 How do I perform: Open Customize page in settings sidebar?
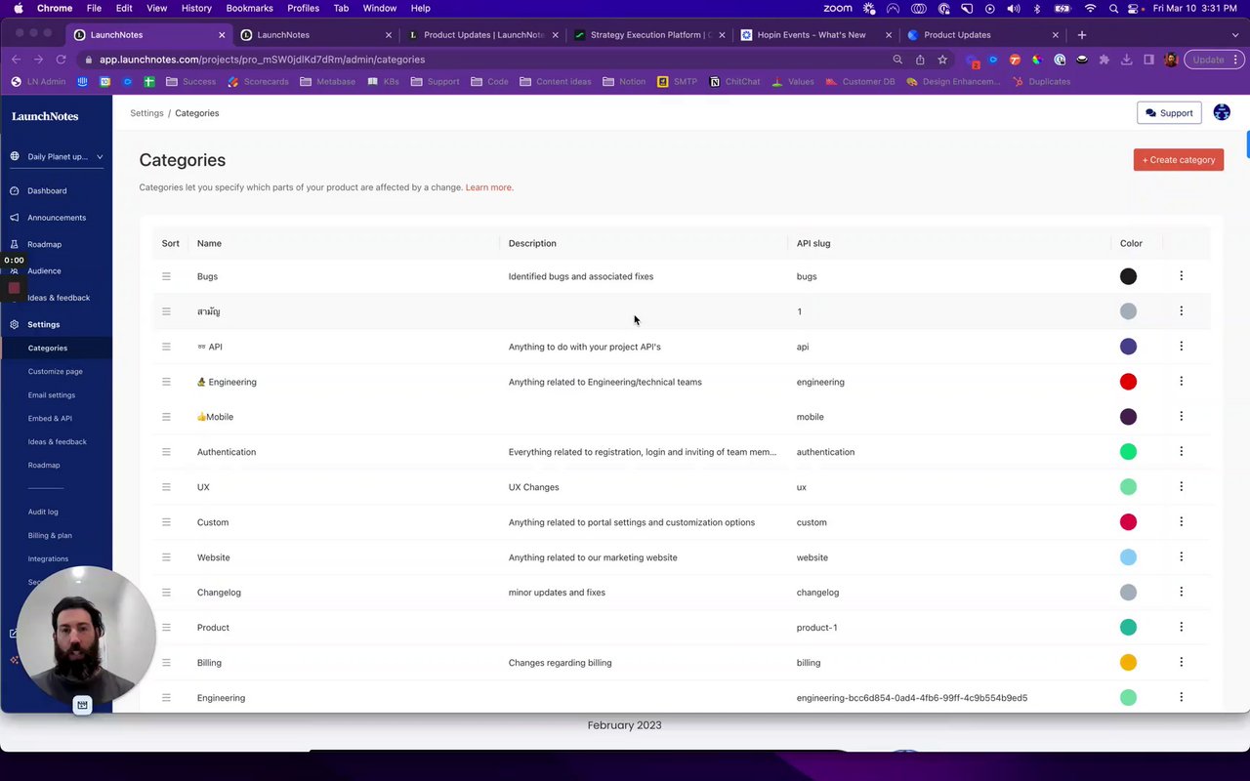point(56,372)
